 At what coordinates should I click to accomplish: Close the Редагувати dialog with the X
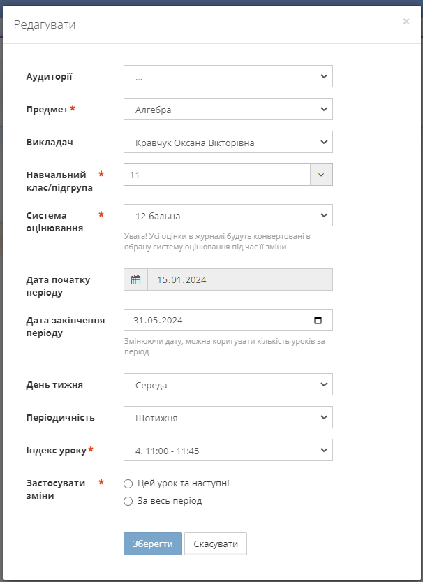(x=406, y=22)
